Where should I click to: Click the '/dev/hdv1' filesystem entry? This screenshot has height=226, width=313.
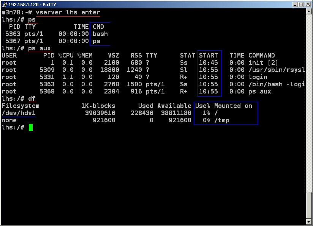19,113
